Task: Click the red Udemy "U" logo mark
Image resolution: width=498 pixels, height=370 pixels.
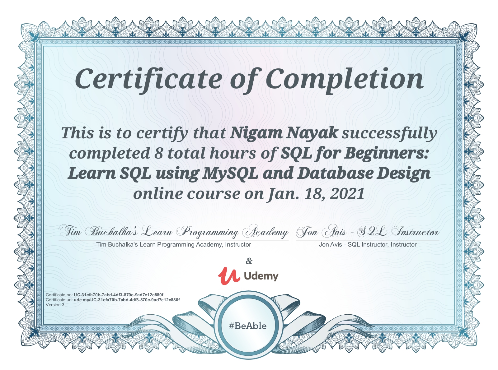Action: click(229, 276)
